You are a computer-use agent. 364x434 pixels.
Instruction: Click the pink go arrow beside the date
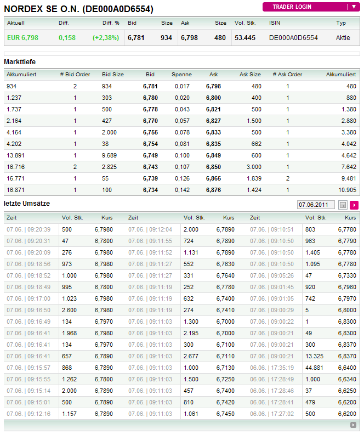pos(354,205)
